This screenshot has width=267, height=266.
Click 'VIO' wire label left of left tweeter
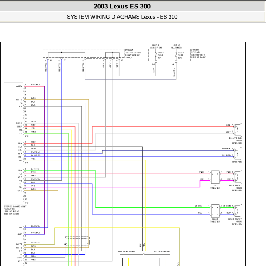[202, 179]
